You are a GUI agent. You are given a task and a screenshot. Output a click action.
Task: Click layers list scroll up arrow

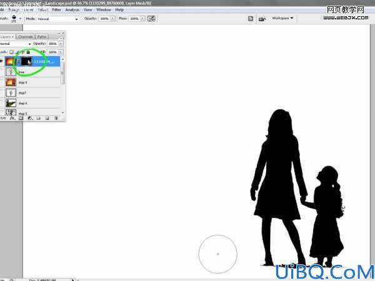(62, 59)
